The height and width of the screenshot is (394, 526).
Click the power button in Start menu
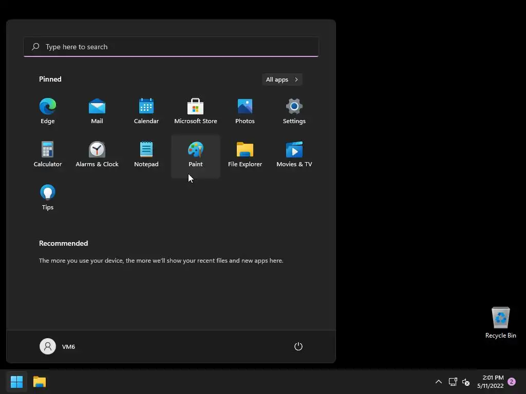(x=298, y=346)
